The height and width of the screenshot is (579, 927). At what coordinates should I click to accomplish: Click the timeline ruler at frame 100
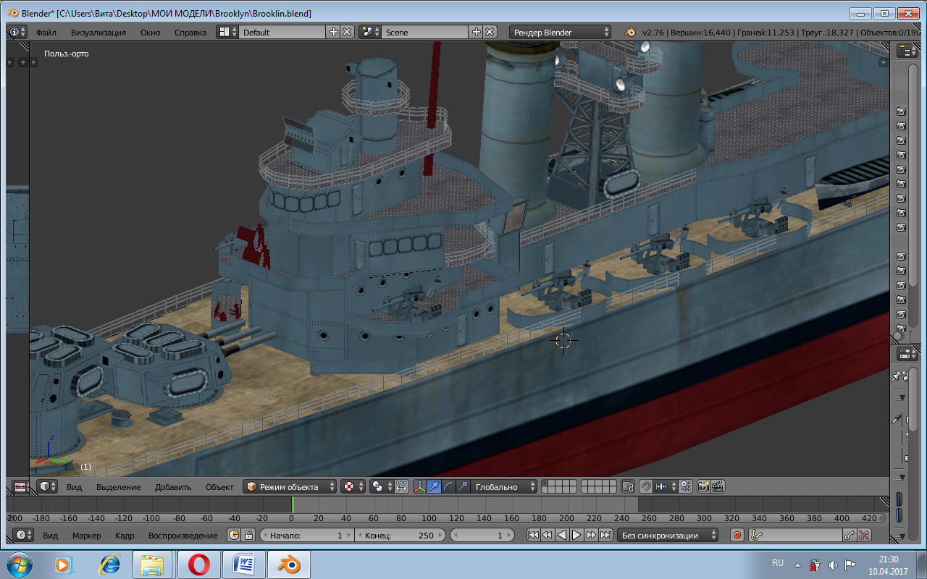(x=429, y=518)
